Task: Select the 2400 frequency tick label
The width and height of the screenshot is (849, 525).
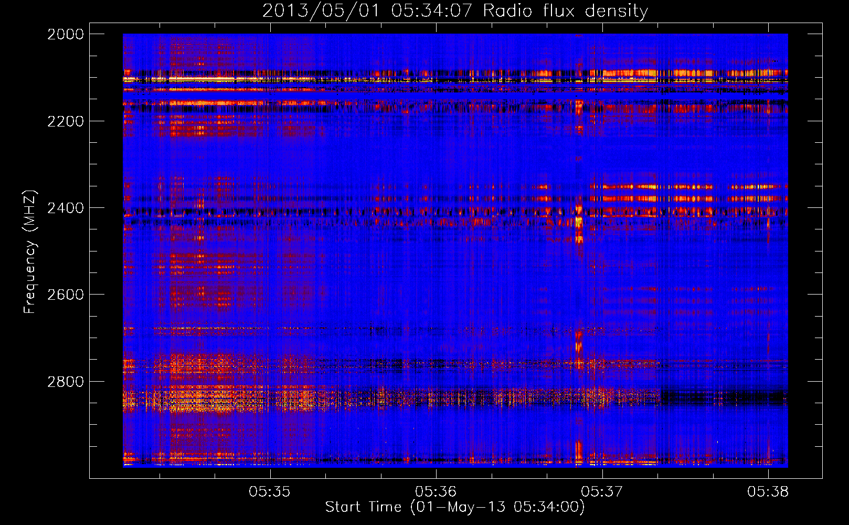Action: (66, 208)
